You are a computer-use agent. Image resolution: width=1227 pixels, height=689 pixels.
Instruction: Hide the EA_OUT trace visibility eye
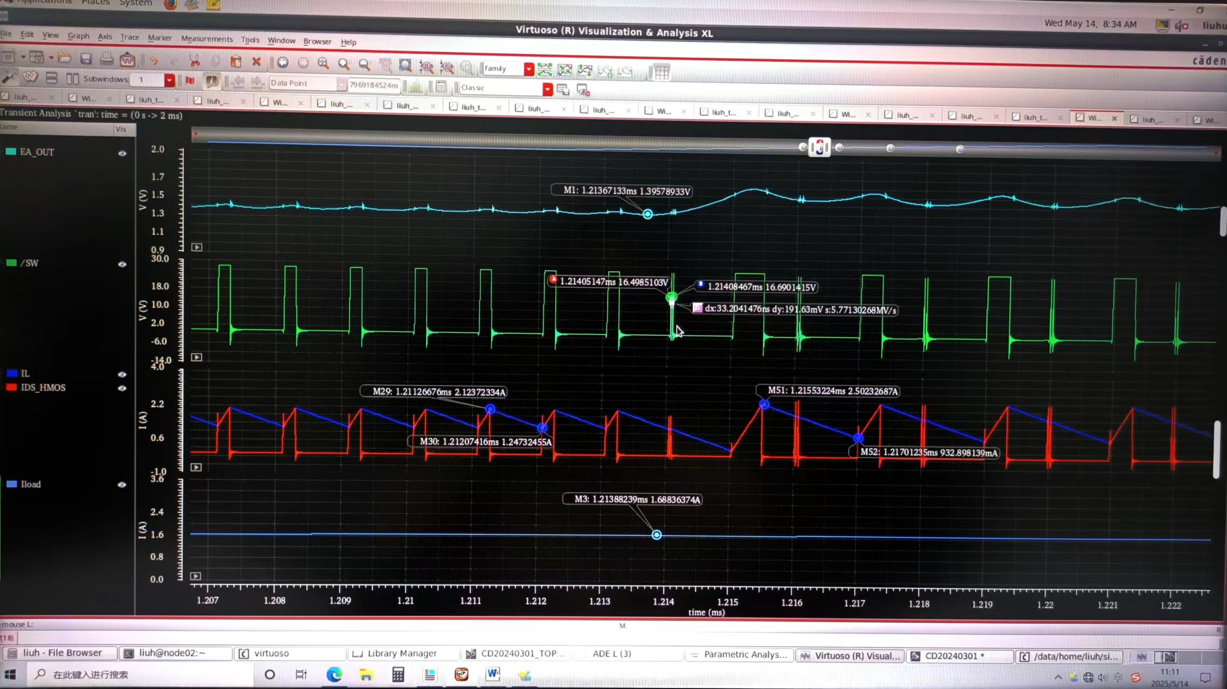click(x=122, y=153)
